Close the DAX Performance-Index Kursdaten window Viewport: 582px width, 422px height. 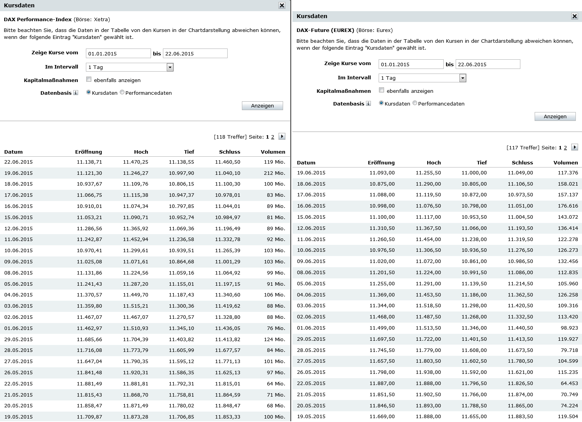(x=282, y=5)
